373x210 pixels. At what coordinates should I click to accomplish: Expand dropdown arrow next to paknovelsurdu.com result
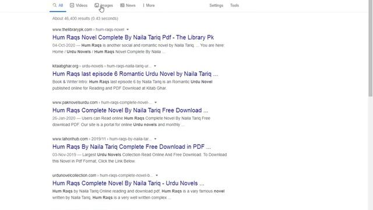click(156, 103)
